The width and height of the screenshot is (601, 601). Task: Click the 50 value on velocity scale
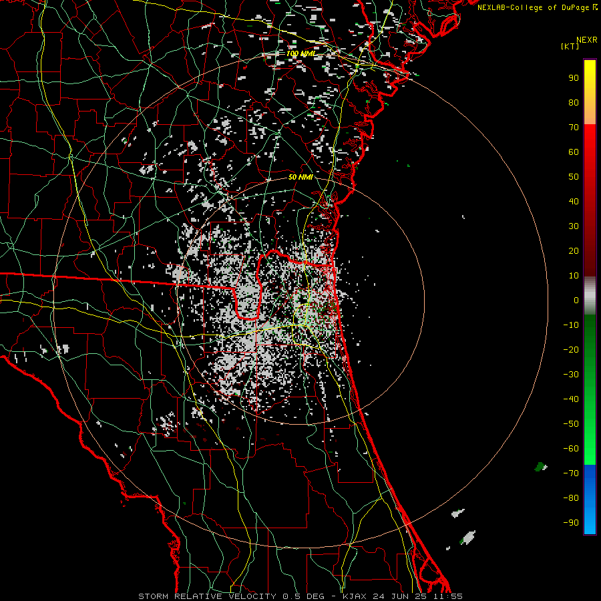click(x=574, y=177)
